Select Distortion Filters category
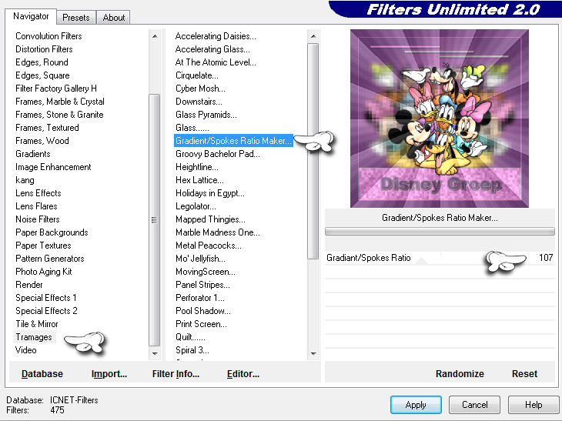The image size is (562, 421). 44,49
